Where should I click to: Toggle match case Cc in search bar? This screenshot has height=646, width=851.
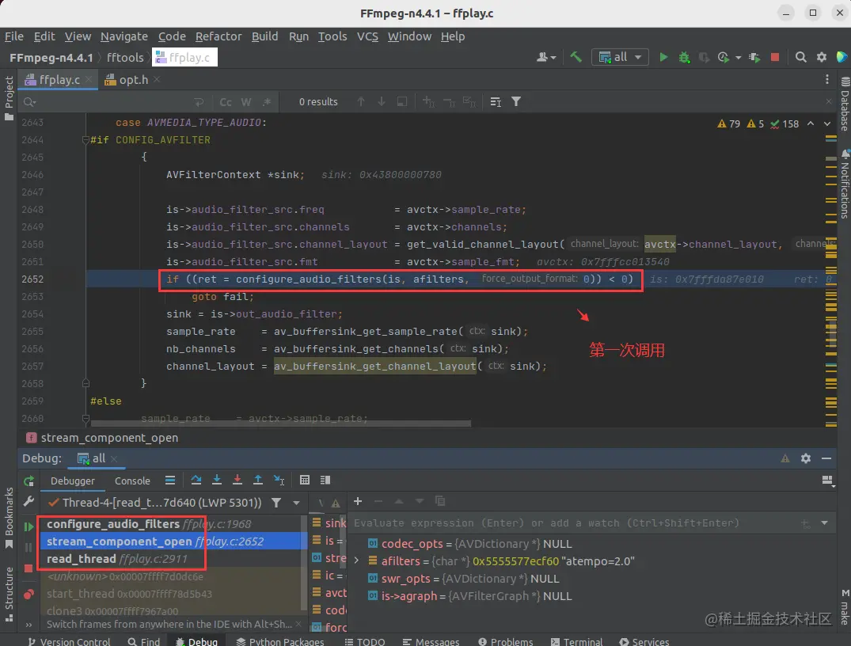226,102
